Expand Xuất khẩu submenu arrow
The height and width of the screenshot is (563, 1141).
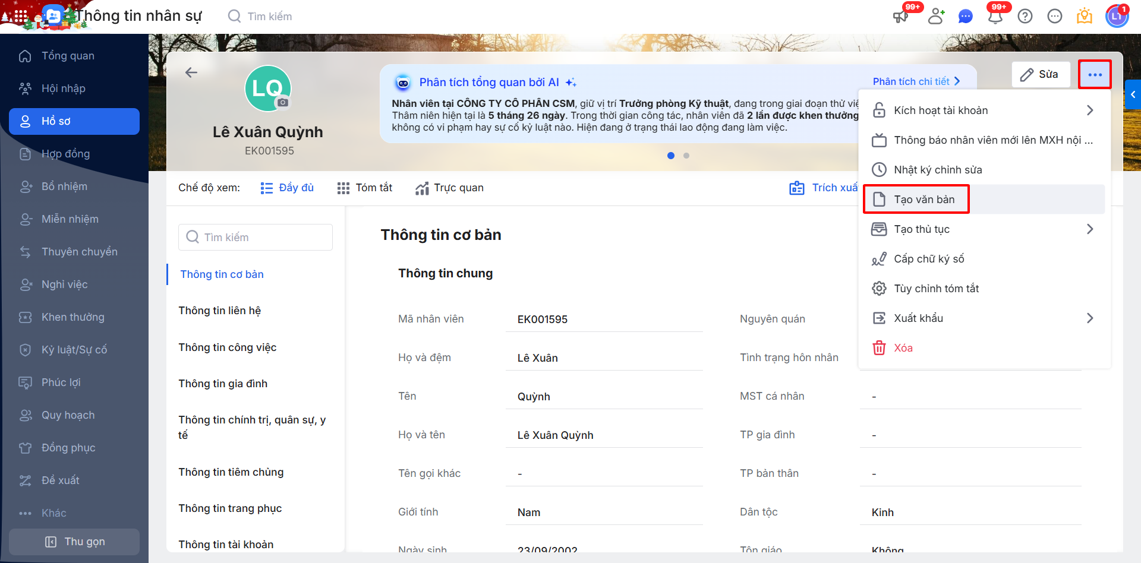click(1090, 318)
